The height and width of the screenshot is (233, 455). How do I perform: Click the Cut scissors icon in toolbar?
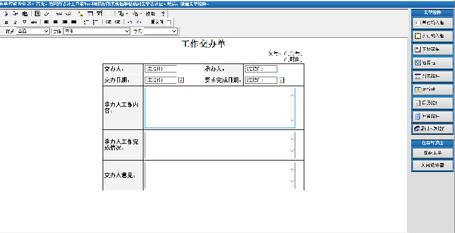pyautogui.click(x=7, y=14)
